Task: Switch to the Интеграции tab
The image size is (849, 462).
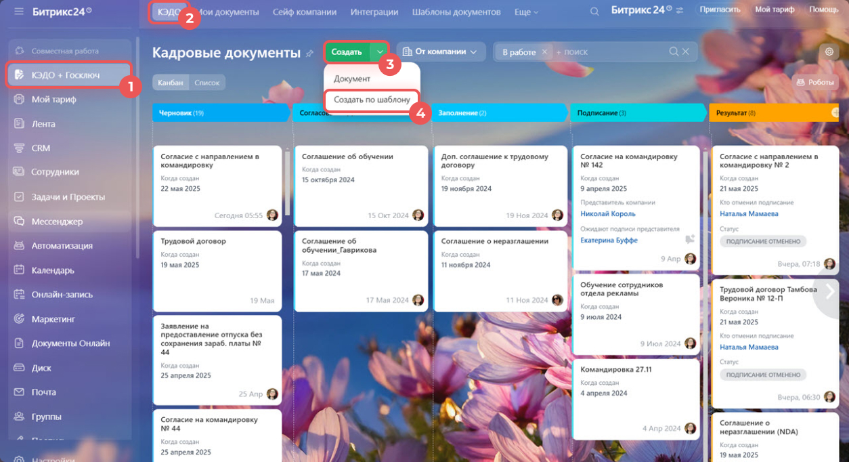Action: [374, 12]
